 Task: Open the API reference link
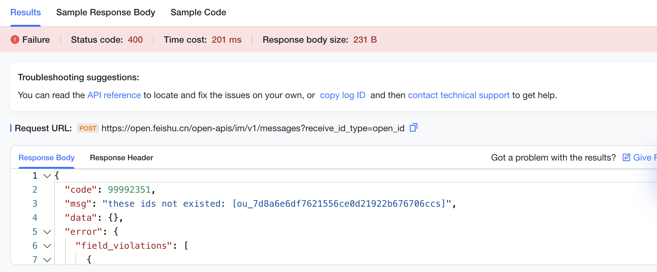click(x=114, y=95)
